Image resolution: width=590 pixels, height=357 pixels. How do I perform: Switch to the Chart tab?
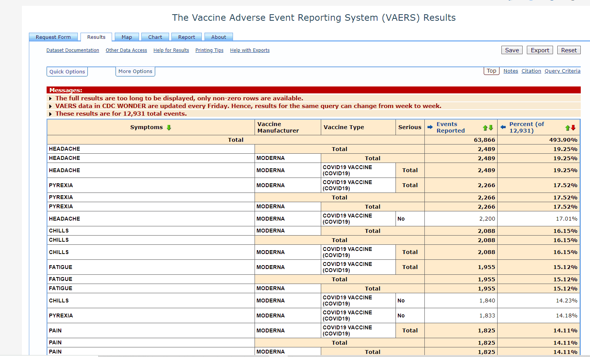(x=155, y=37)
